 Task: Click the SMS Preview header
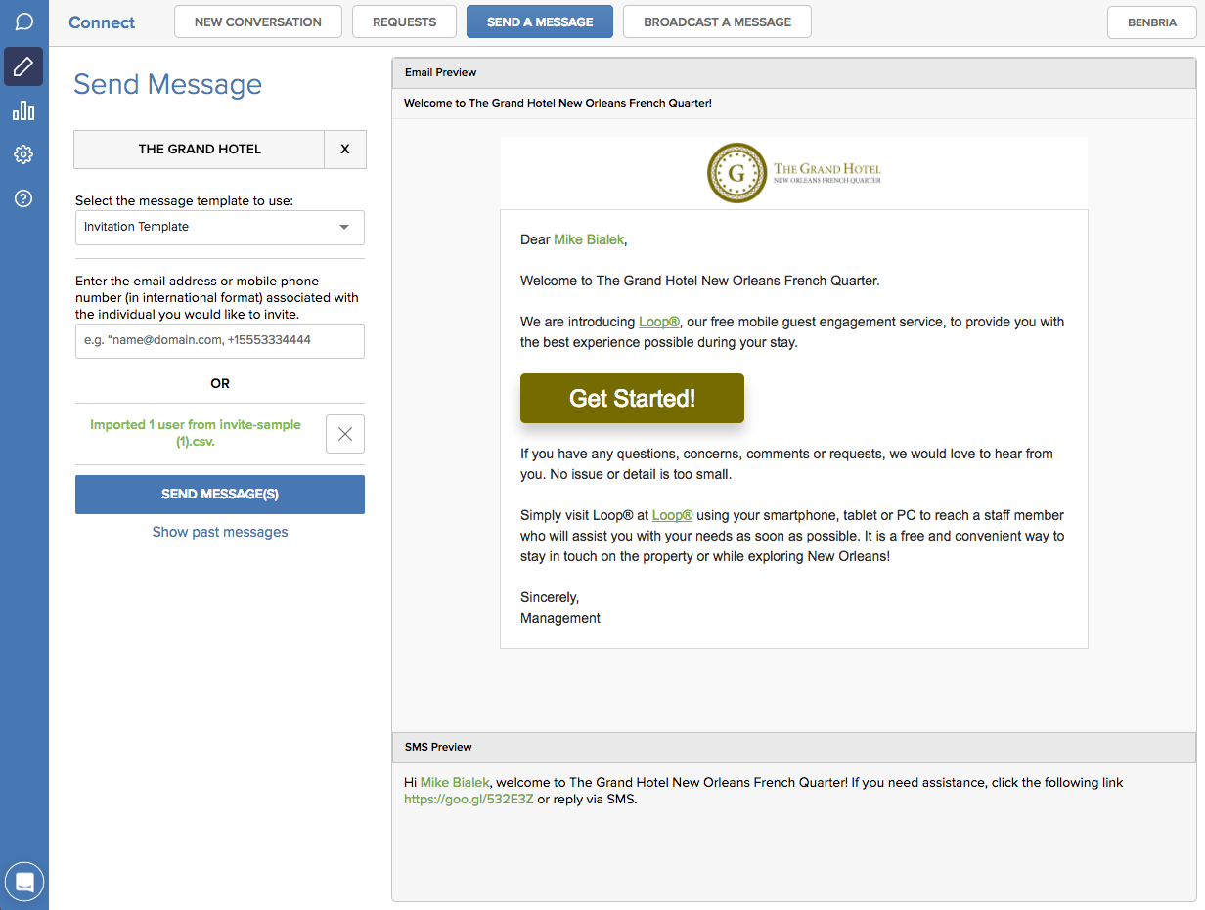(x=793, y=747)
